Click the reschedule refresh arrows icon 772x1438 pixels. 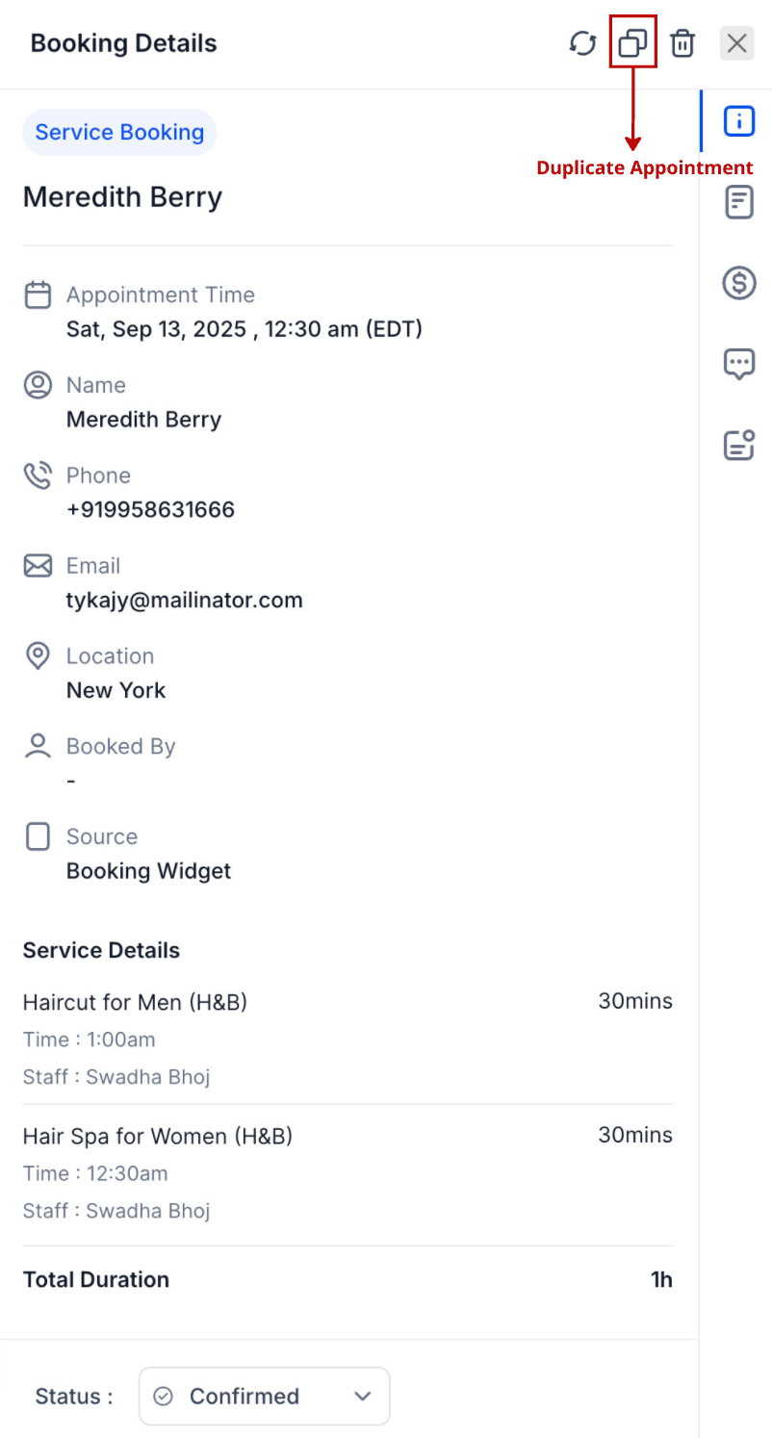pos(582,43)
